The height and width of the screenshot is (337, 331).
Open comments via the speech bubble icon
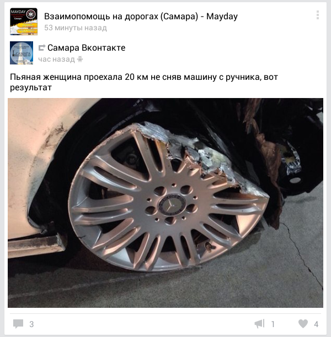click(18, 324)
